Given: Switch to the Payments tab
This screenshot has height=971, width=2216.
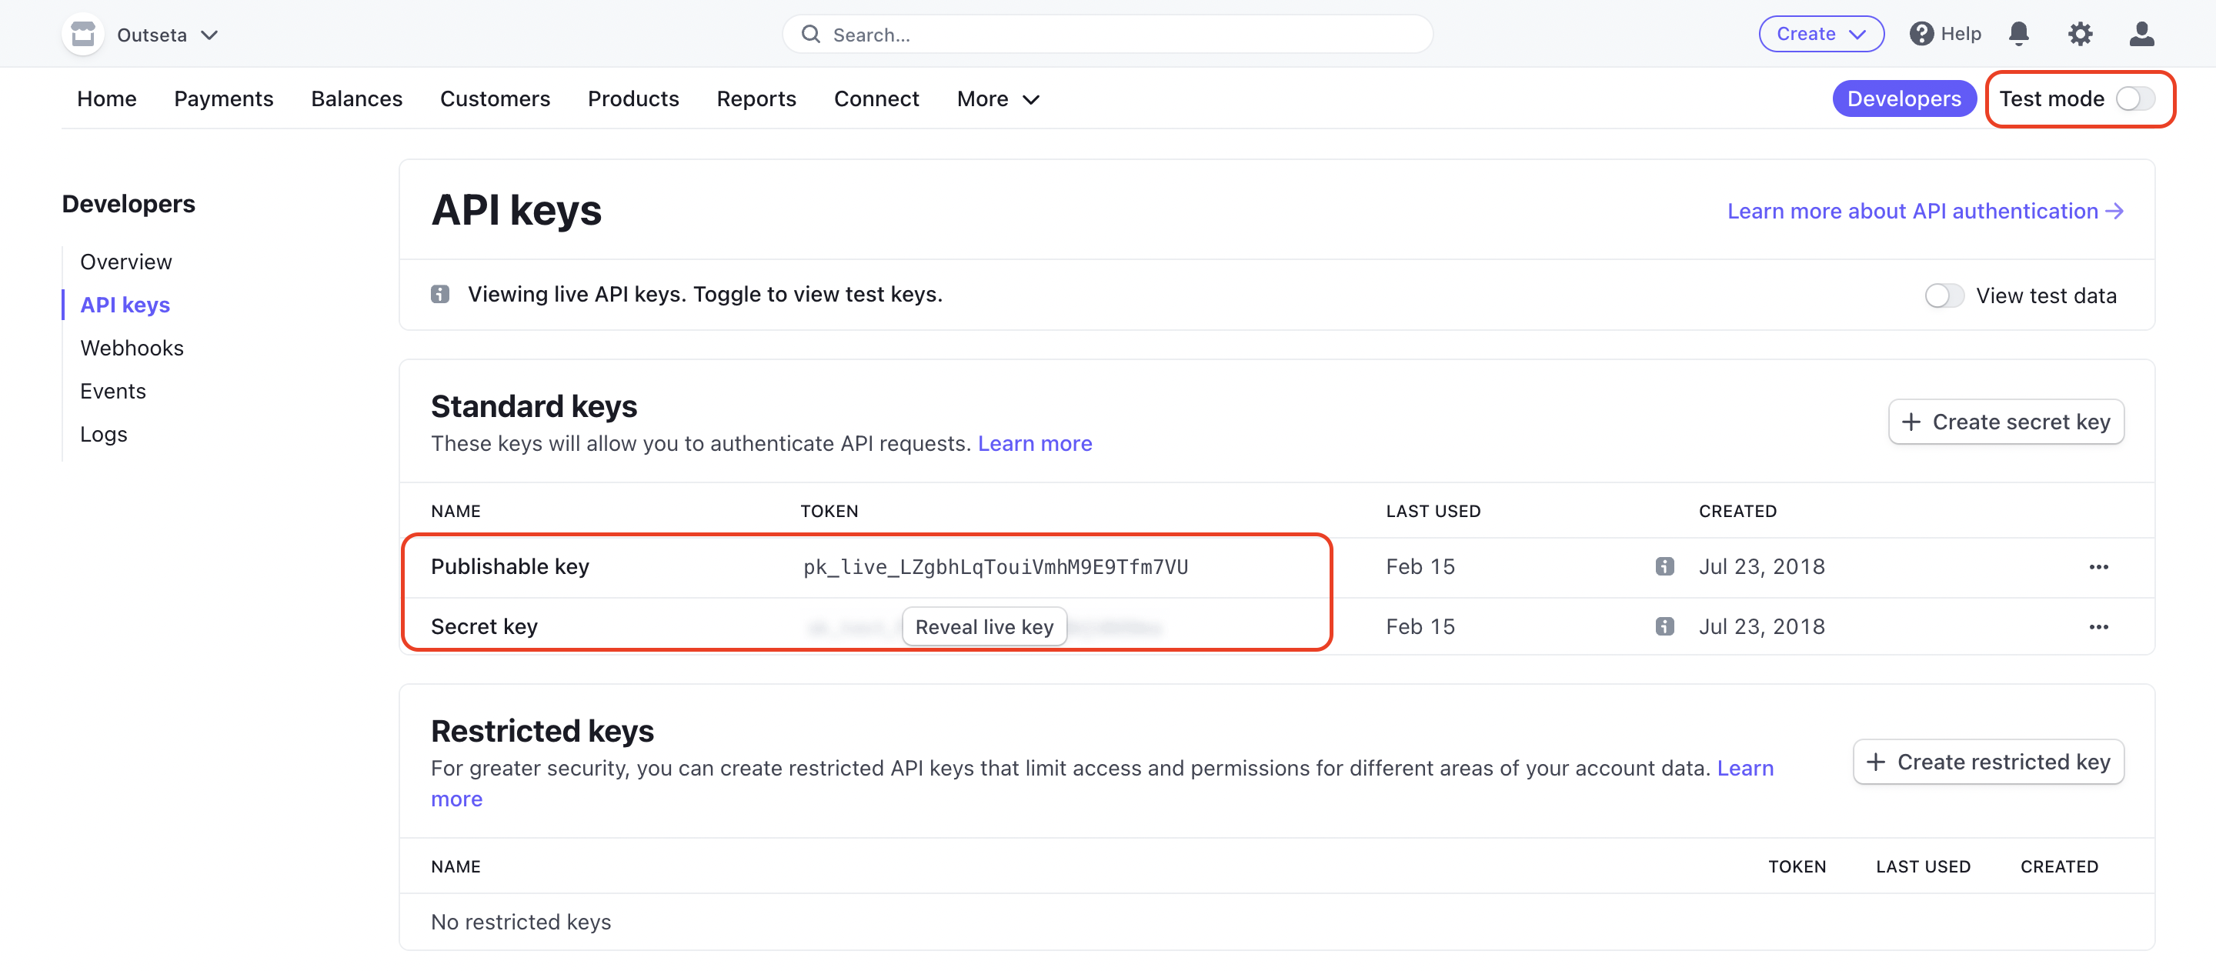Looking at the screenshot, I should 223,98.
